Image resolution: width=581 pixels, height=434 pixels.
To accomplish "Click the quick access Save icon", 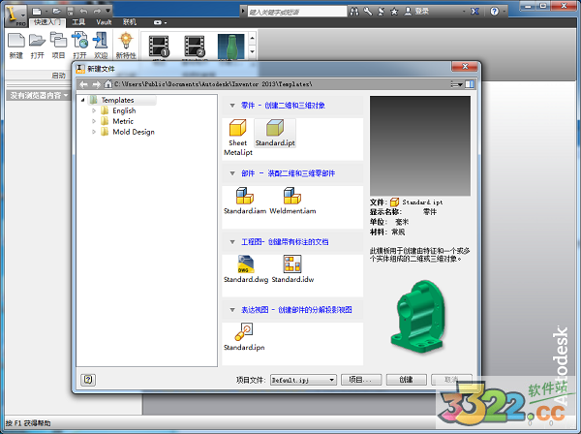I will (71, 11).
